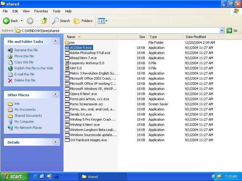Click Rename this file link

[26, 50]
